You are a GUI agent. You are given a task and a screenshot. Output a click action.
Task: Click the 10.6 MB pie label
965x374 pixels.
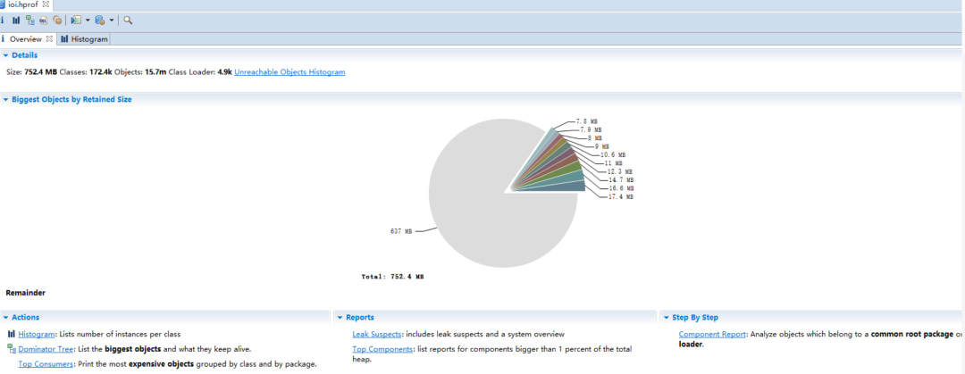[x=613, y=155]
